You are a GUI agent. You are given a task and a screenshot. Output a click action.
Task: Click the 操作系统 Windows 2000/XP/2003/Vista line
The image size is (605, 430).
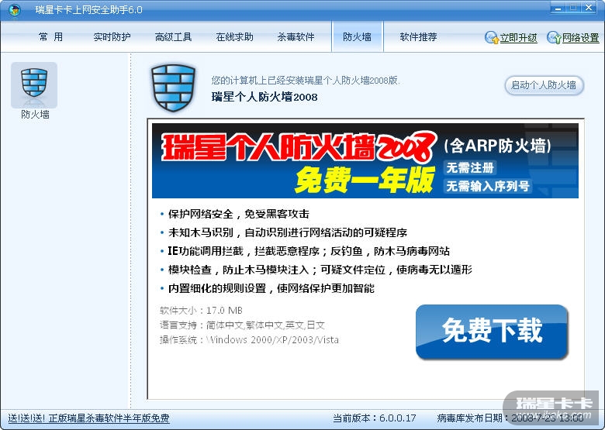pos(249,340)
